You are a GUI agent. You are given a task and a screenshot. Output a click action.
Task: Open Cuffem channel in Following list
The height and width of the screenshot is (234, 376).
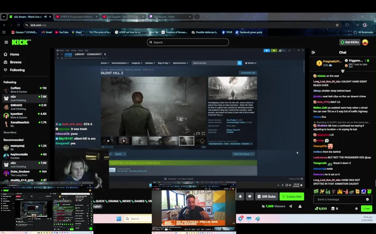click(25, 90)
